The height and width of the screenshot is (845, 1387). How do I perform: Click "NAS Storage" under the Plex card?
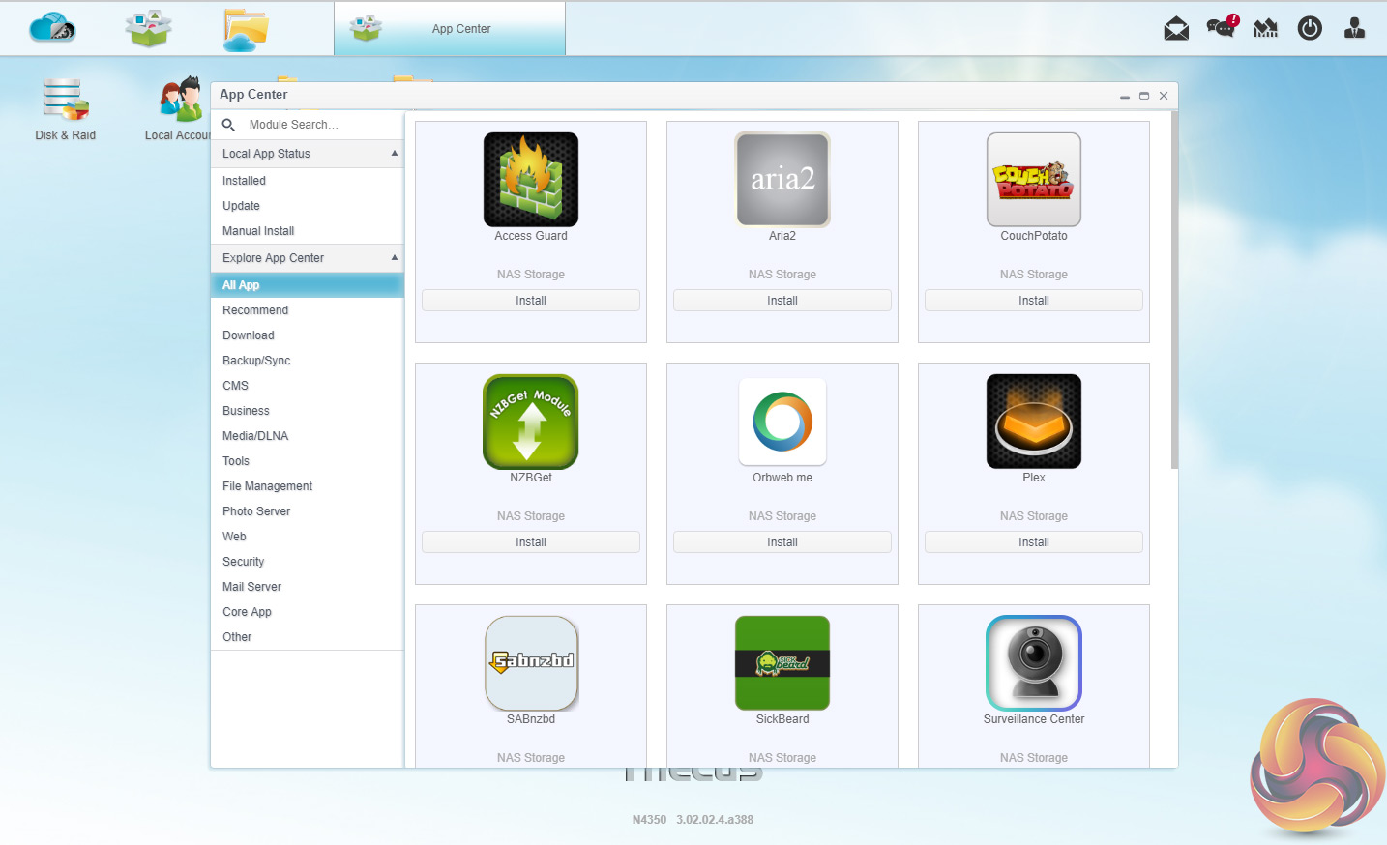(x=1034, y=516)
